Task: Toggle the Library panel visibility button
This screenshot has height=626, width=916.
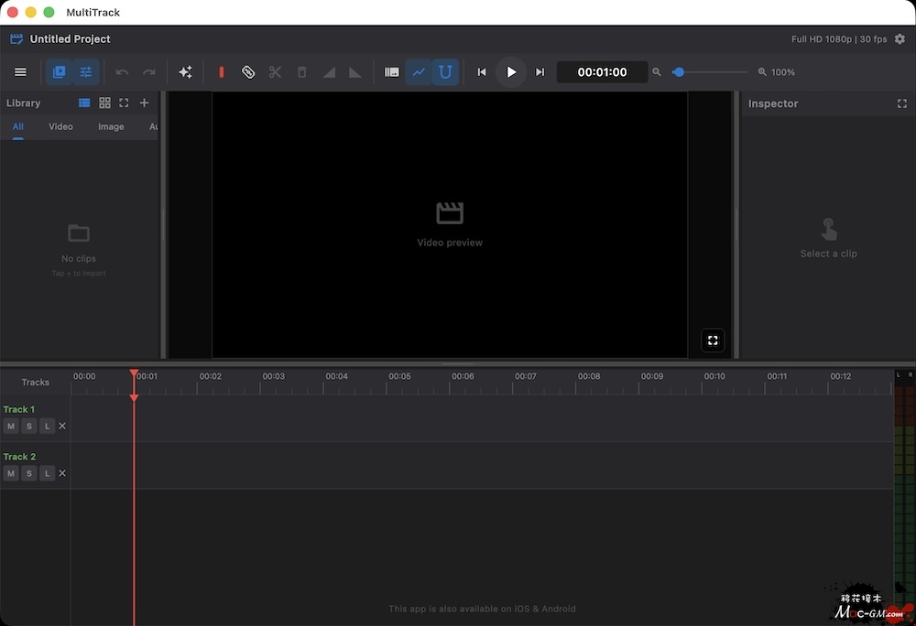Action: click(60, 72)
